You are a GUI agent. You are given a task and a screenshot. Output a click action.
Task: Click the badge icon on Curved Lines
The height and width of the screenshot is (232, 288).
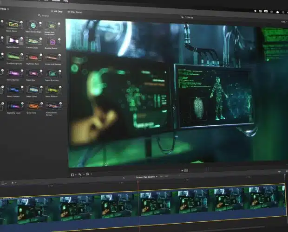(40, 39)
